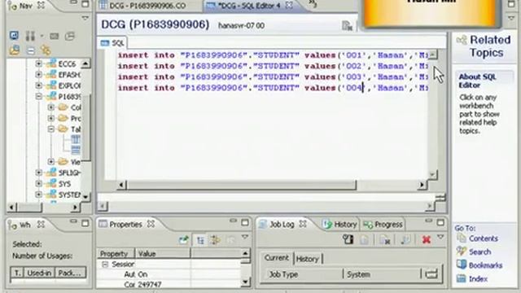Open About SQL Editor help link
Screen dimensions: 521x293
(477, 81)
